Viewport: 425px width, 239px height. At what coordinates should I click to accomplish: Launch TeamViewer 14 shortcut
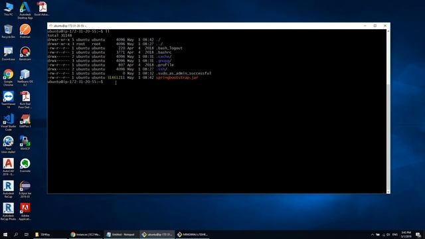point(8,100)
